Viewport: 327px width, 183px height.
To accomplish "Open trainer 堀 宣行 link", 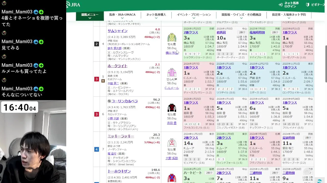I will coord(112,153).
